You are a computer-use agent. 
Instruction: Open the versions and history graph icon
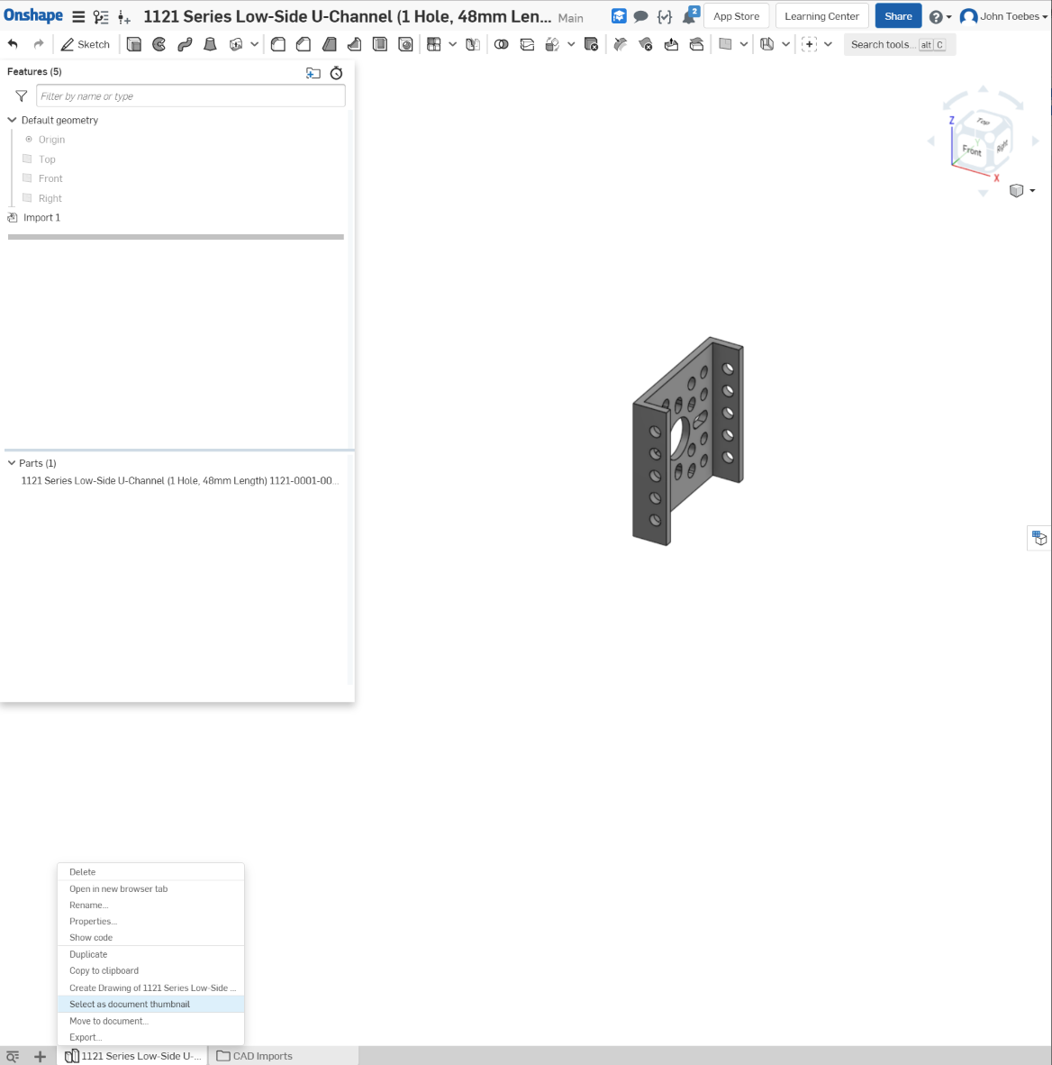point(101,17)
